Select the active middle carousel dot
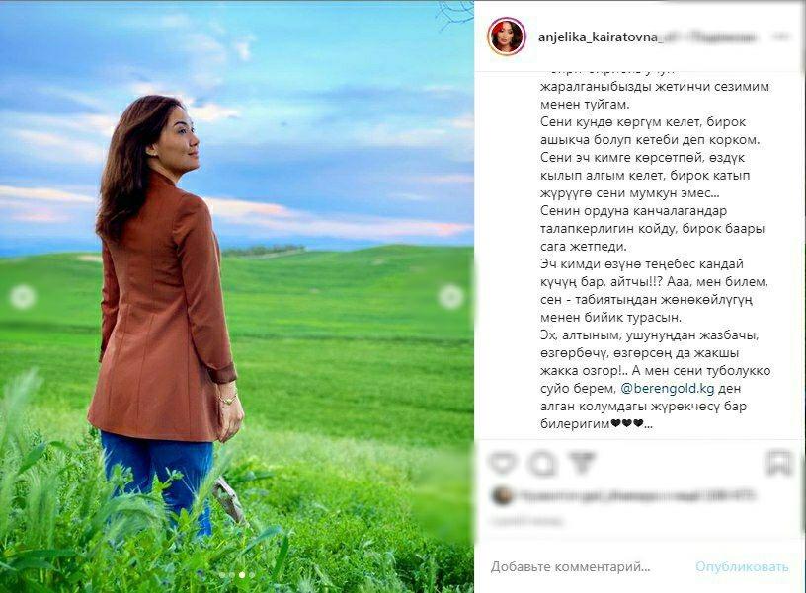The height and width of the screenshot is (593, 806). point(242,575)
